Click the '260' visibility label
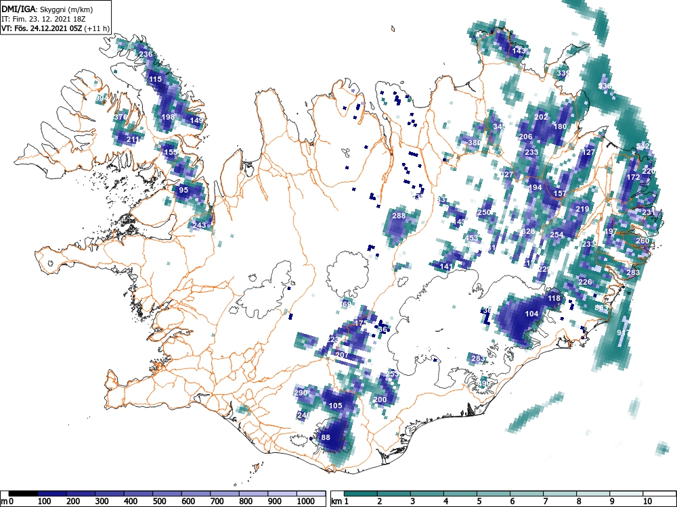 pos(642,241)
